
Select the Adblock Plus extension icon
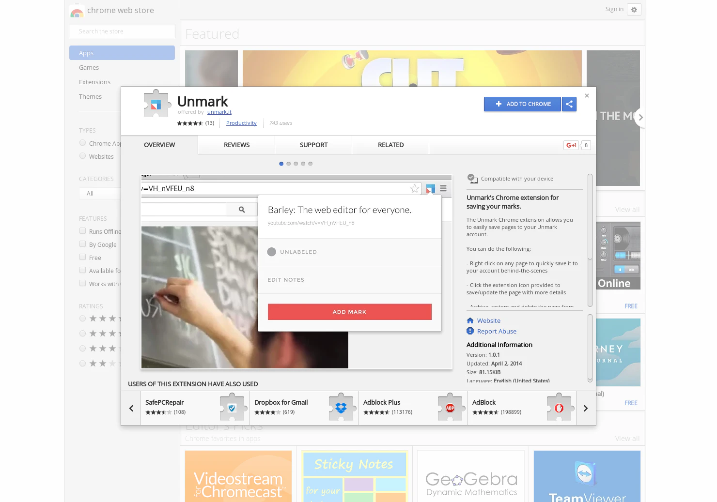450,408
